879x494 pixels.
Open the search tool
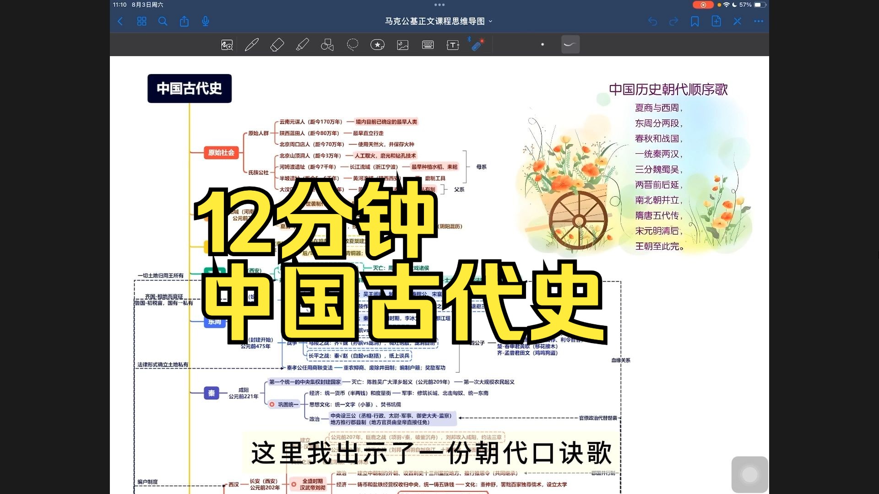tap(163, 21)
